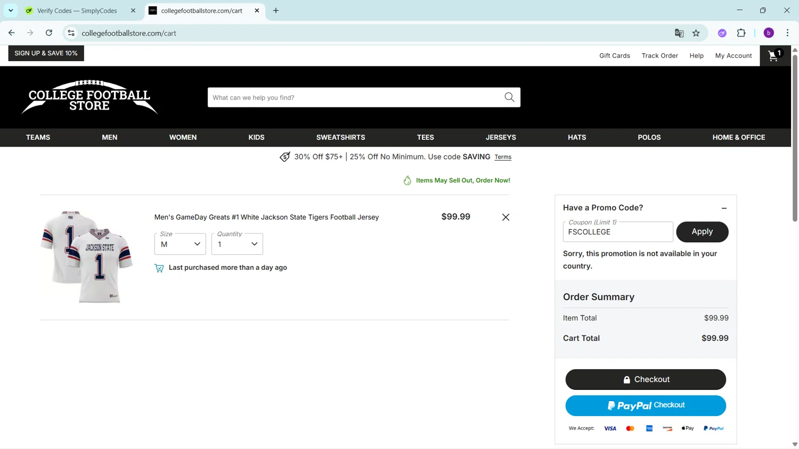Image resolution: width=799 pixels, height=449 pixels.
Task: Open My Account link
Action: point(733,56)
